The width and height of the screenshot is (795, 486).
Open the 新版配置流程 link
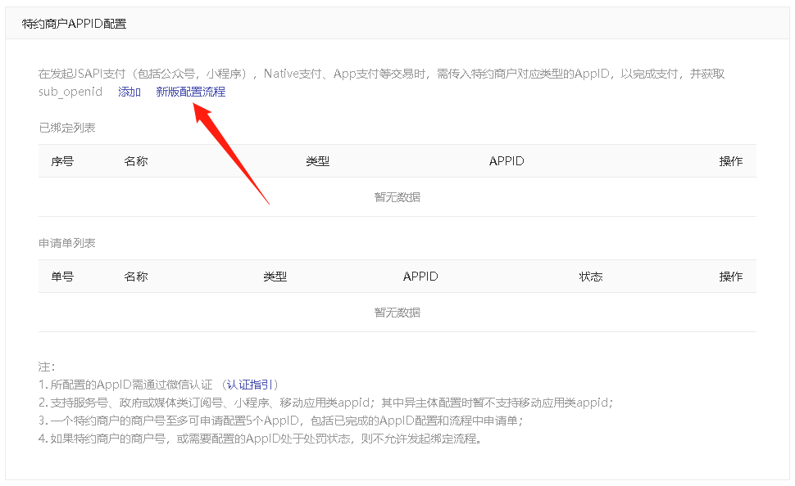pos(190,92)
